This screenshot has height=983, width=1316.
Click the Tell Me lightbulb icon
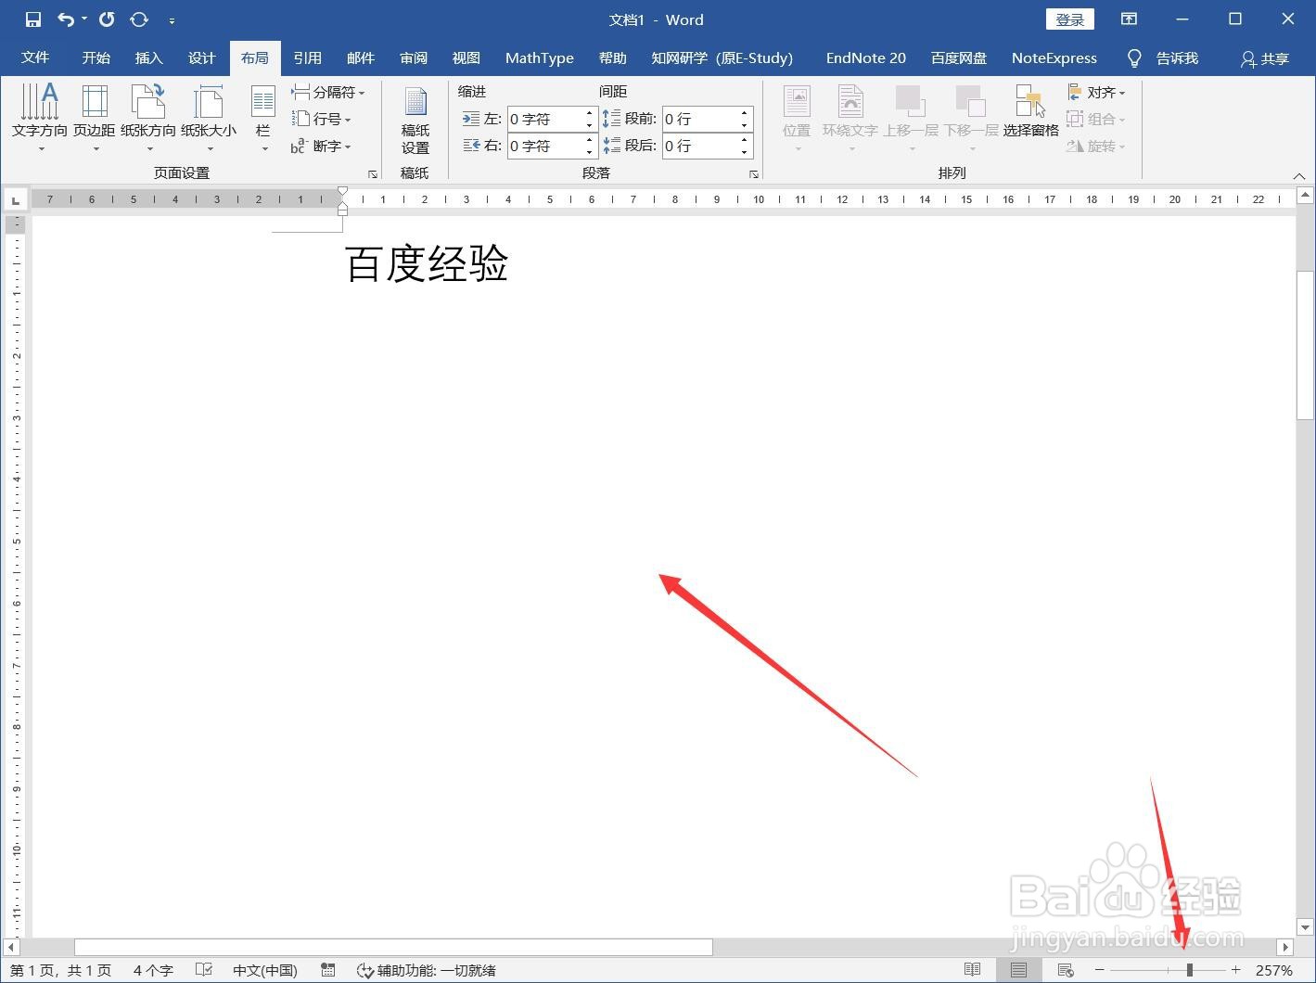(x=1133, y=58)
